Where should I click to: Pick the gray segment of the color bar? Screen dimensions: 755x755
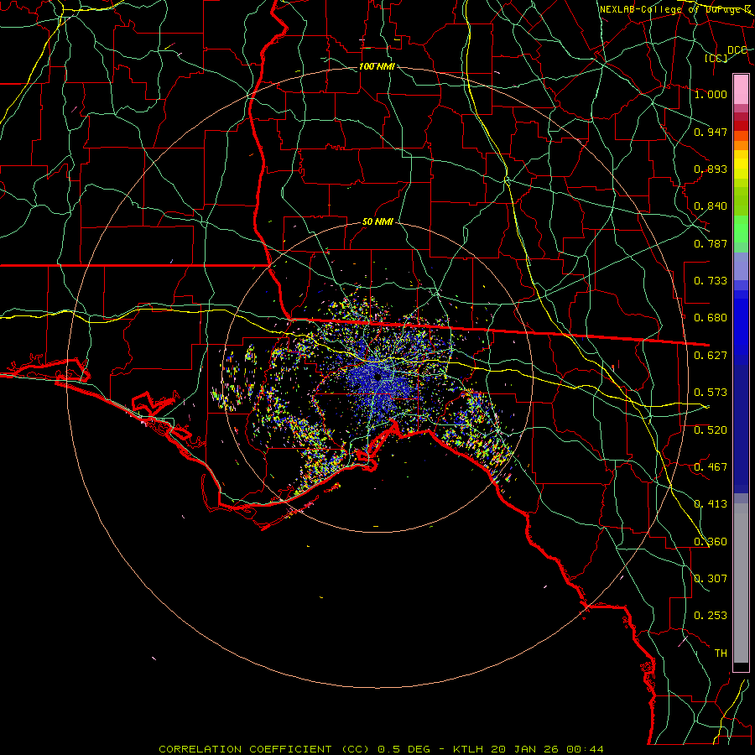click(741, 583)
